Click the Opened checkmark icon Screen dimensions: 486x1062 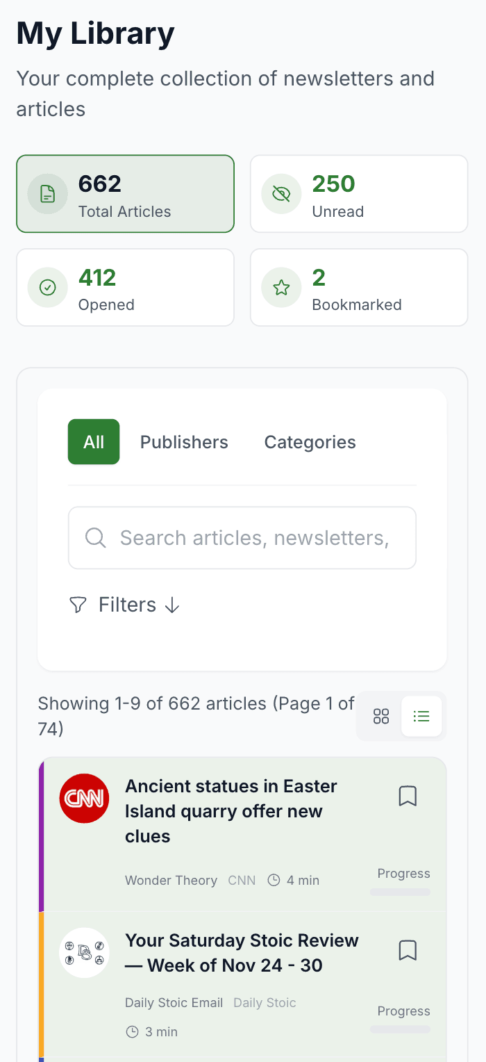point(47,287)
